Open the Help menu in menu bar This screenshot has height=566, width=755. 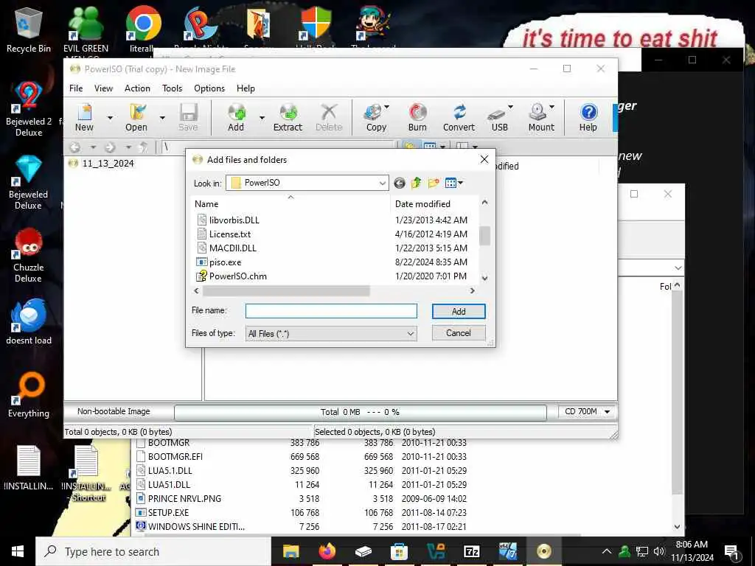pos(246,88)
